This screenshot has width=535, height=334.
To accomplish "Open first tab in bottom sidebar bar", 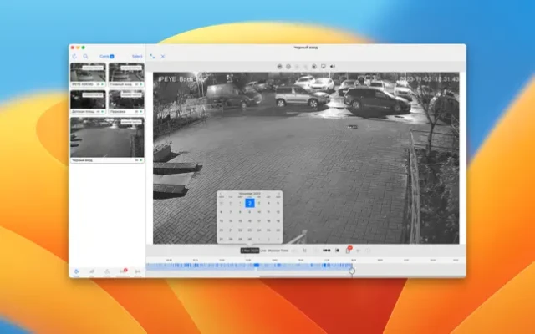I will [x=76, y=272].
